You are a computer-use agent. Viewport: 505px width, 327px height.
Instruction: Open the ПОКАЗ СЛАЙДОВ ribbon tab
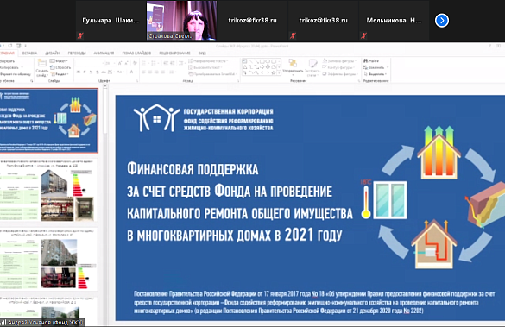[x=136, y=53]
